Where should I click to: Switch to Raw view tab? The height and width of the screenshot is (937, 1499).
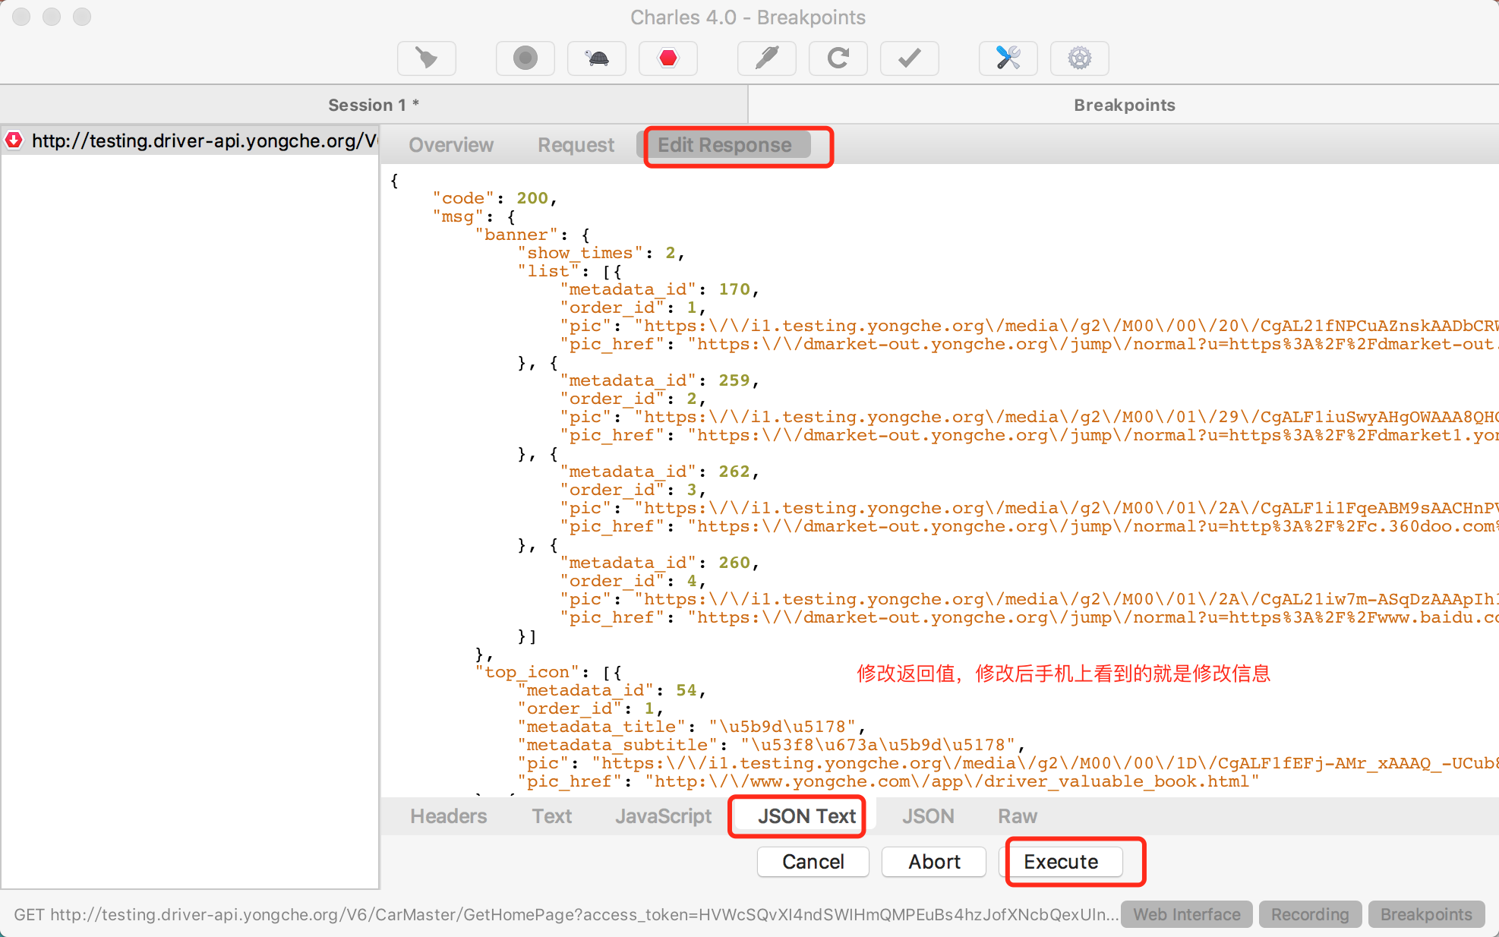coord(1018,816)
